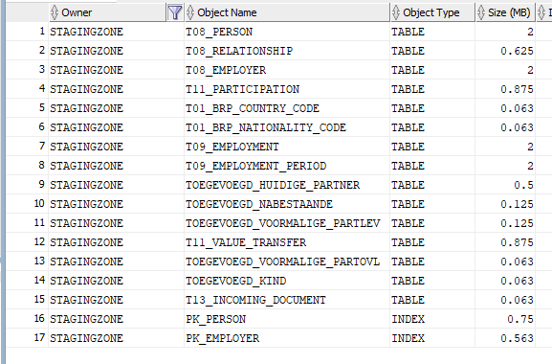Select the T08_PERSON cell

(x=287, y=32)
